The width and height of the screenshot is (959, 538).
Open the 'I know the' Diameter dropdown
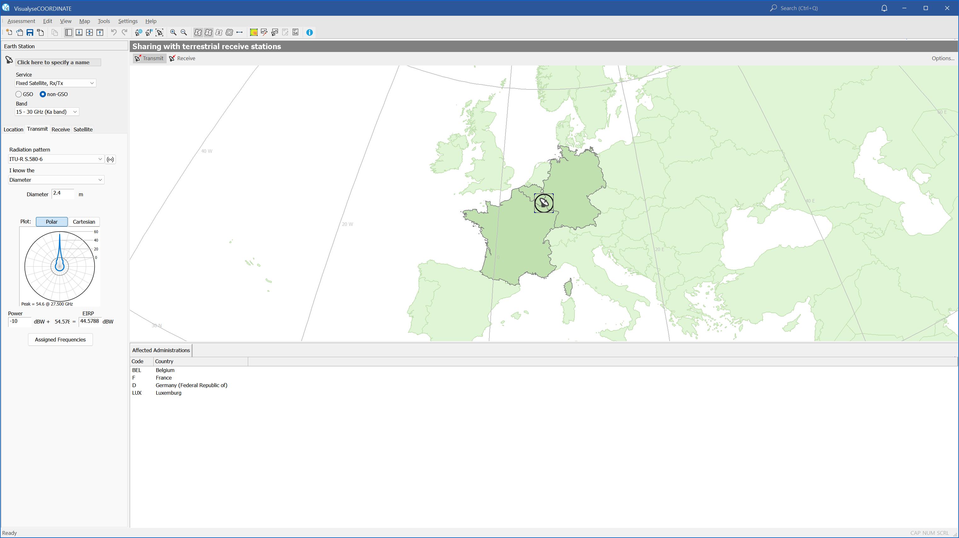[x=56, y=180]
